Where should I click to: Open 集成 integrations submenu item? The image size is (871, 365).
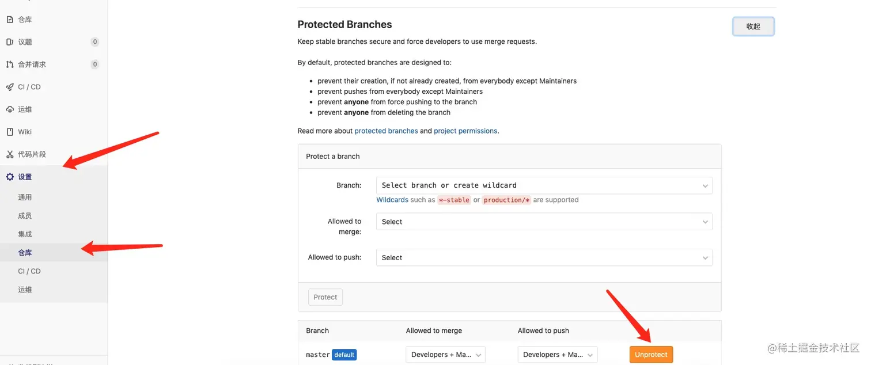pos(25,234)
